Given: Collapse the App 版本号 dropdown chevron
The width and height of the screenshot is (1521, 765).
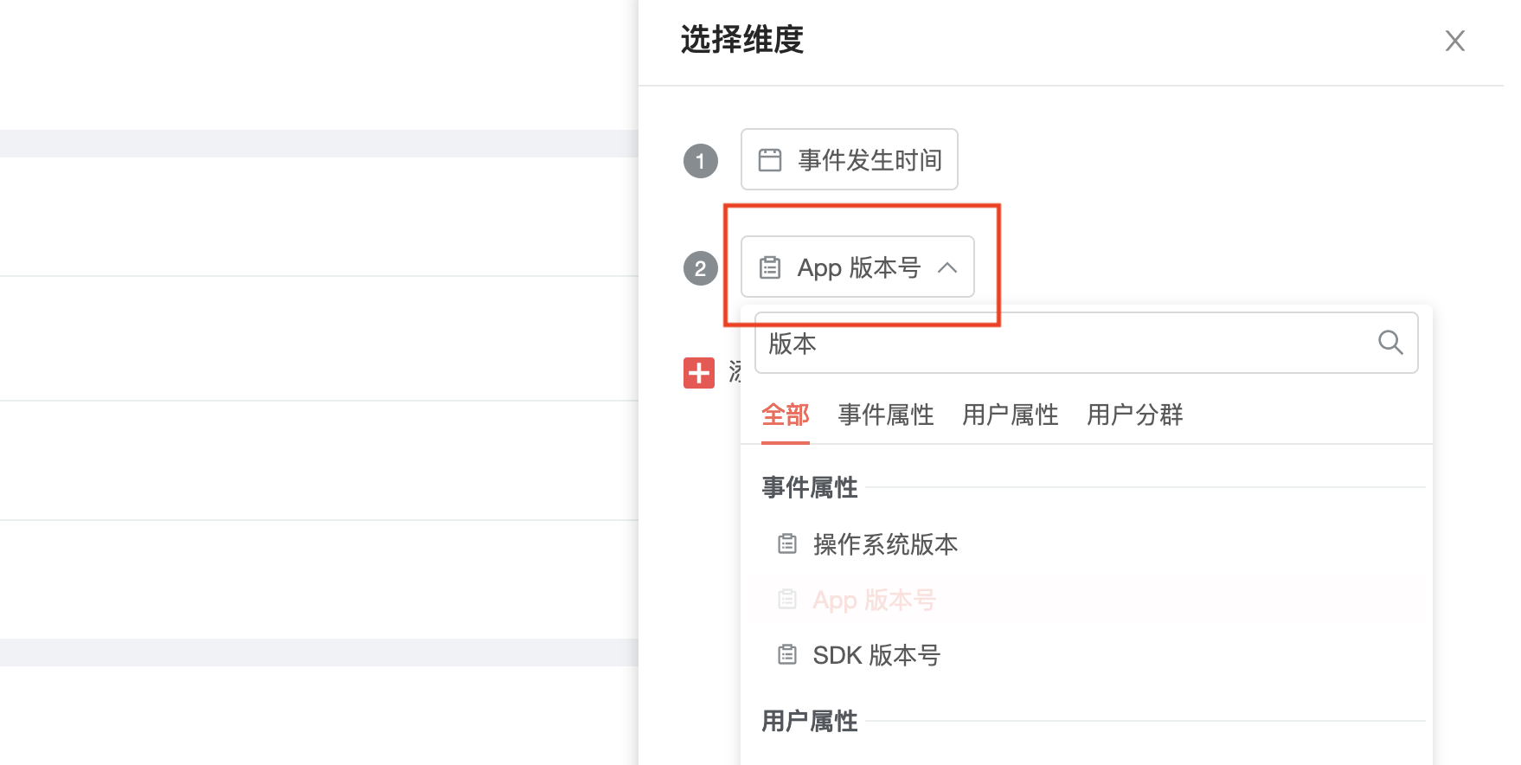Looking at the screenshot, I should coord(947,268).
